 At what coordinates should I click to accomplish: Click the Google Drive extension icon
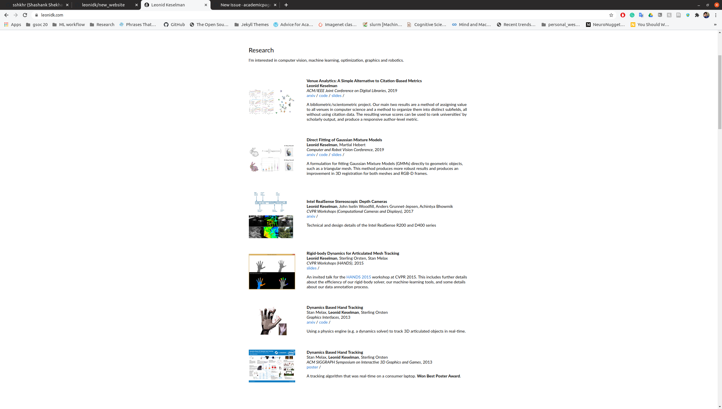650,15
